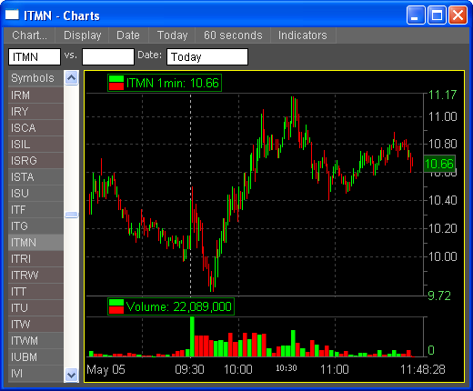
Task: Select the IUBM symbol
Action: (35, 357)
